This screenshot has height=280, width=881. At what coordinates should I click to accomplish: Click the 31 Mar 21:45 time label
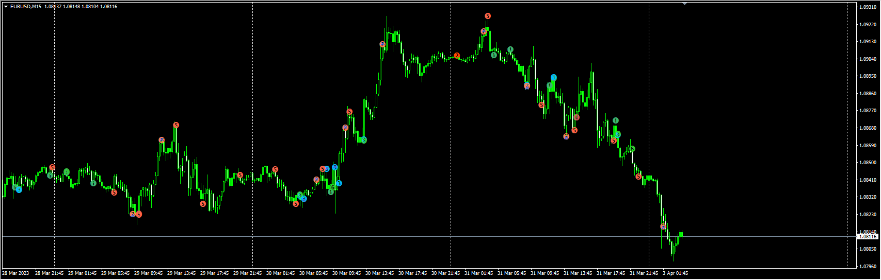[x=644, y=273]
